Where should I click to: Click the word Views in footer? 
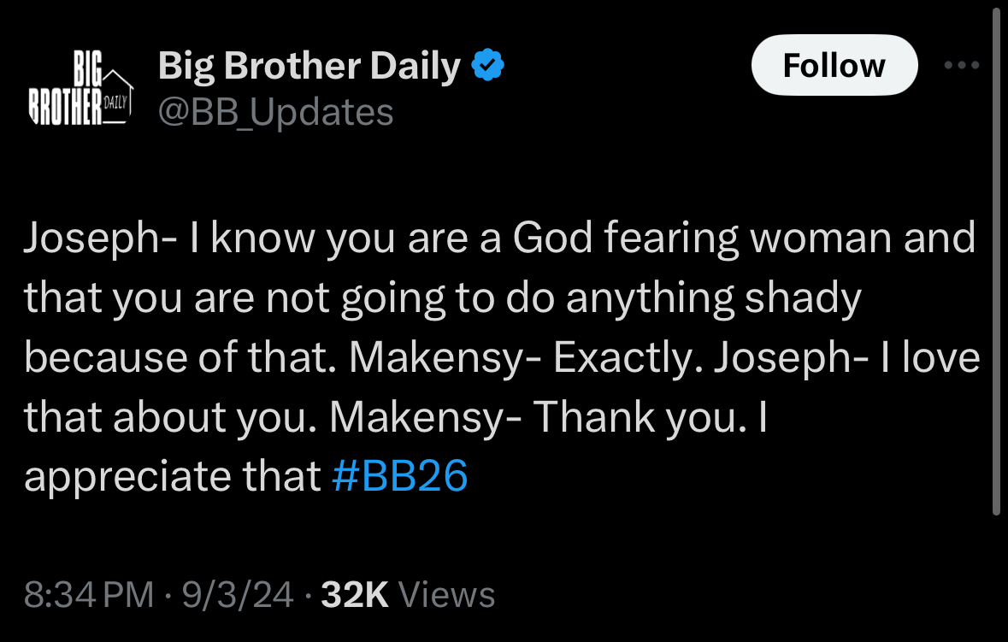point(447,594)
